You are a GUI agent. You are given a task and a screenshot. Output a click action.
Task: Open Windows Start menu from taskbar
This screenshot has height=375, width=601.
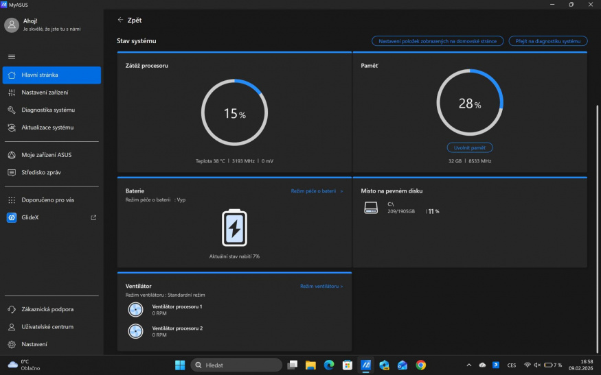tap(180, 365)
